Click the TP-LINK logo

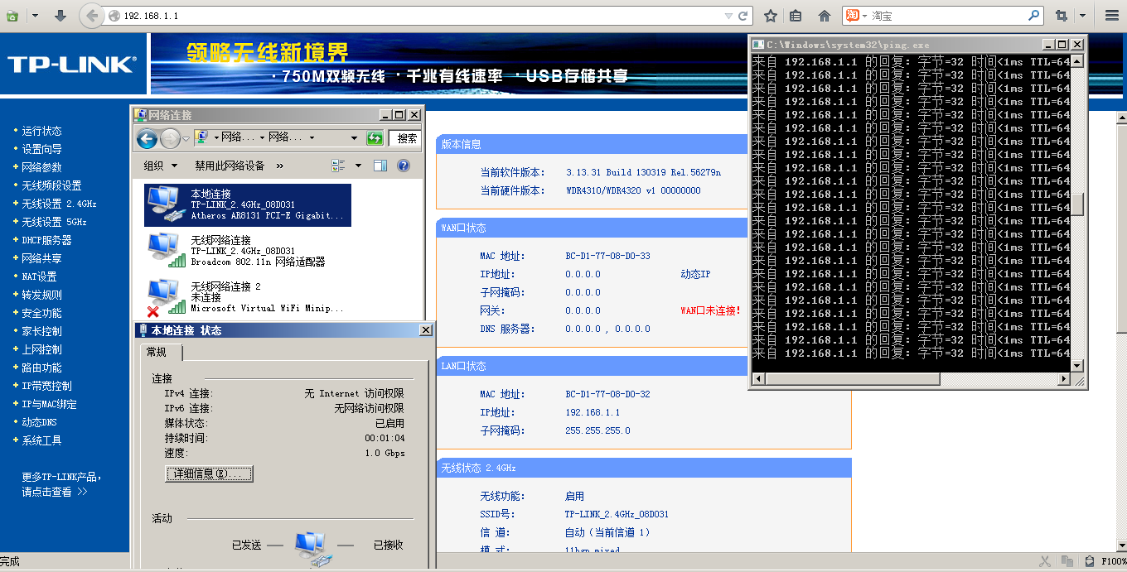(71, 65)
